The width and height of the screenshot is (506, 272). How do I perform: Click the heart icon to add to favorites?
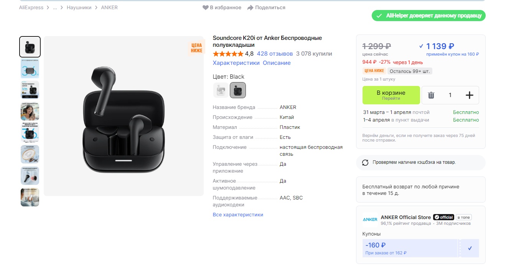pyautogui.click(x=206, y=8)
